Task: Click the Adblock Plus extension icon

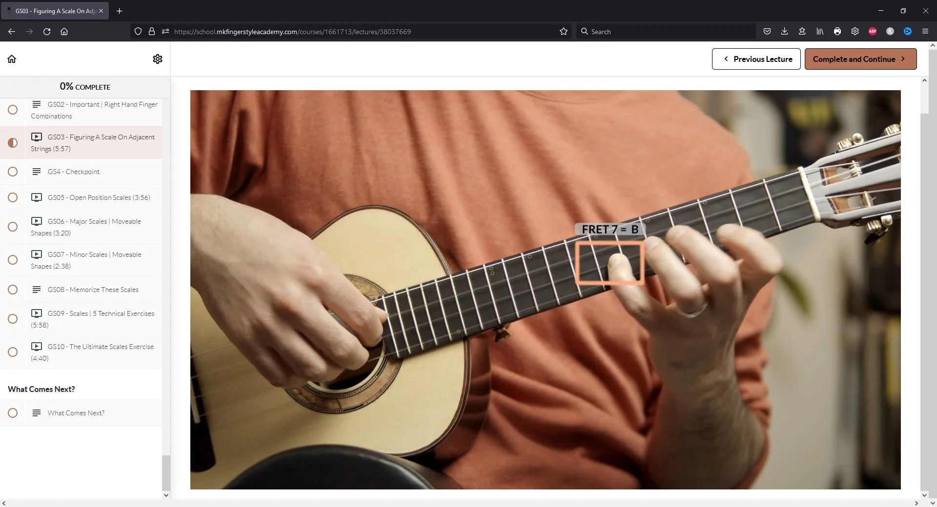Action: point(873,31)
